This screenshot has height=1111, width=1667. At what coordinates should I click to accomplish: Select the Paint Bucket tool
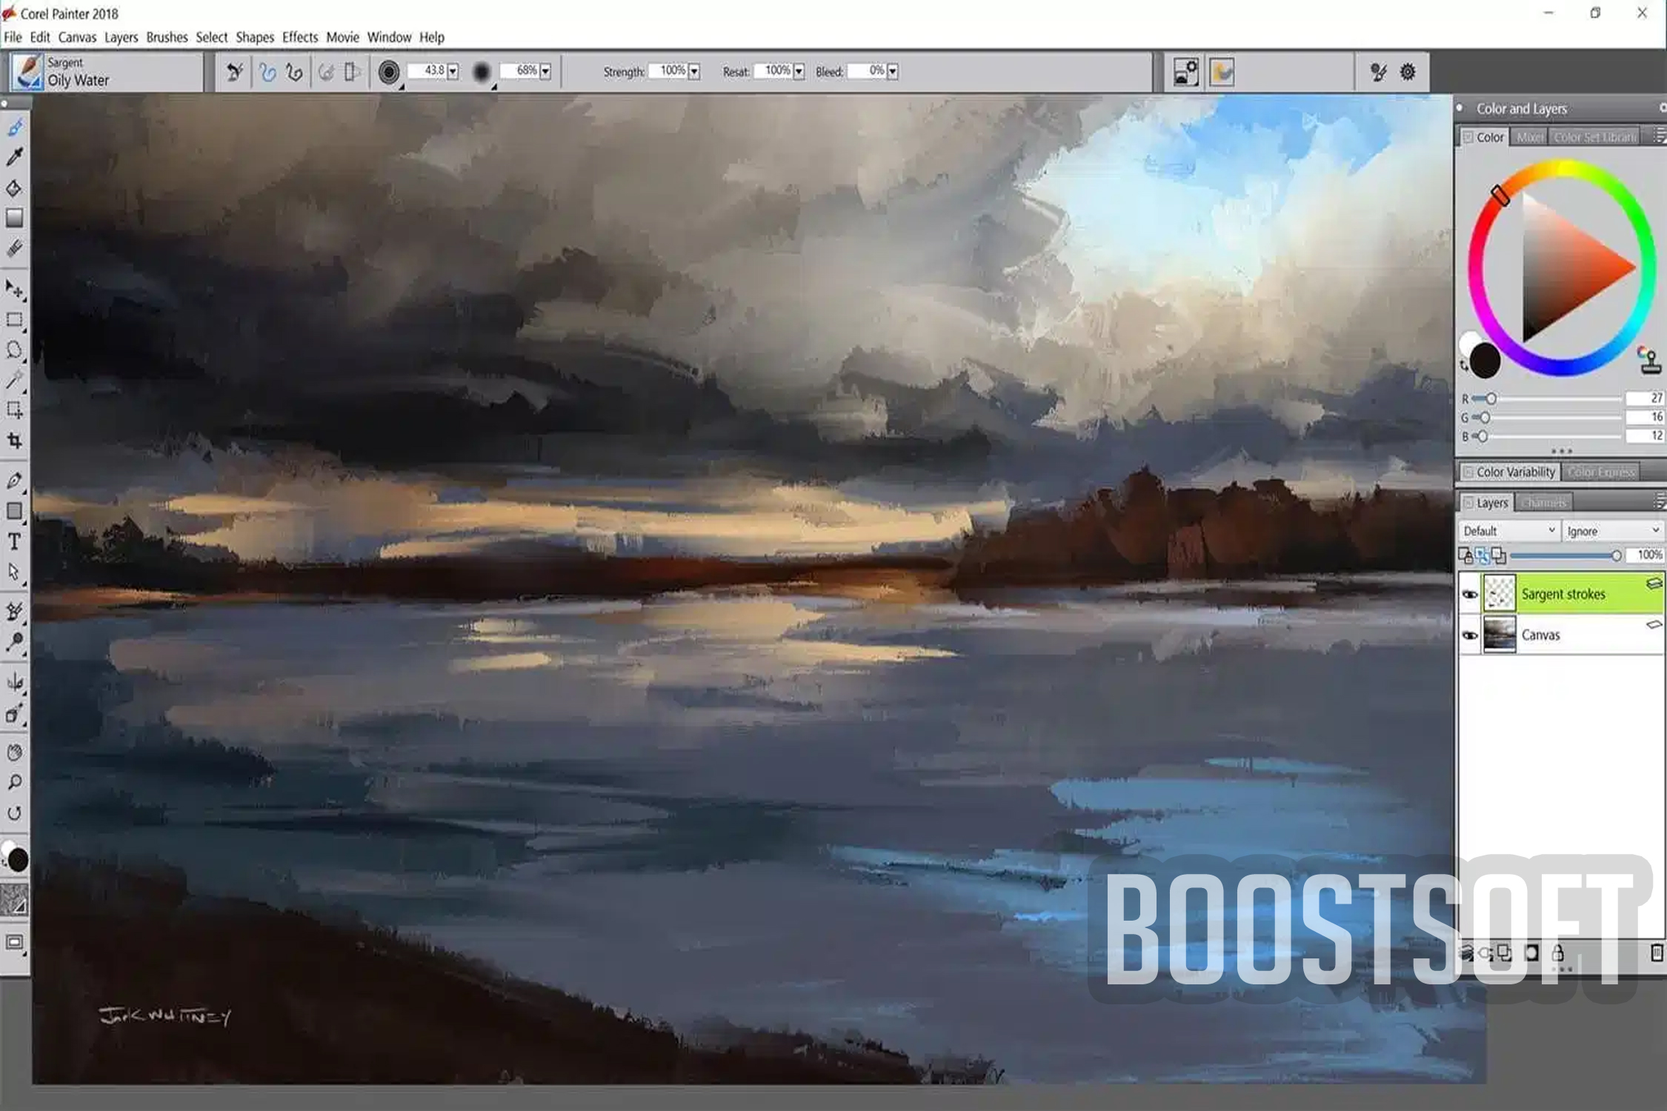15,188
